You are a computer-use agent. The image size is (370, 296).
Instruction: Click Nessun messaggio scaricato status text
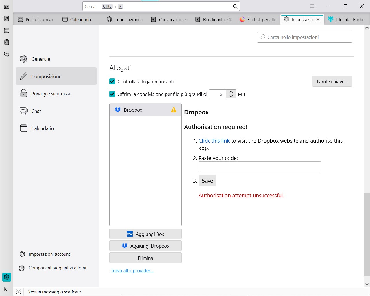(x=54, y=292)
